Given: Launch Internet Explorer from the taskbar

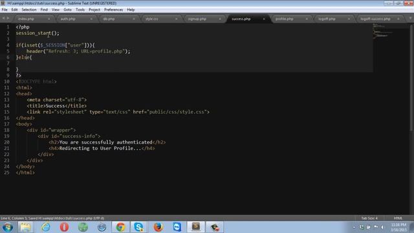Looking at the screenshot, I should (45, 227).
